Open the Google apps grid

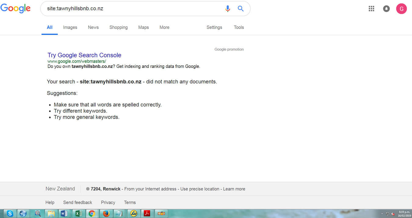pyautogui.click(x=371, y=9)
